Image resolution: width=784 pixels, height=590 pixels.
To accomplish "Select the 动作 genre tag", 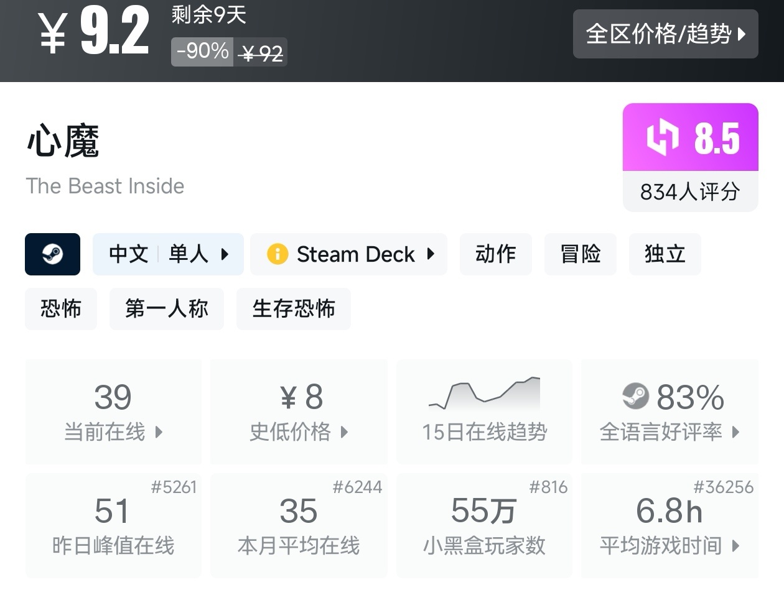I will pyautogui.click(x=495, y=254).
